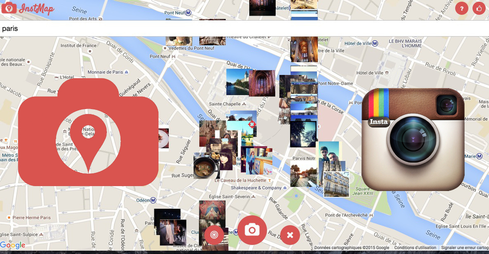Click the 'Square Jean XXIII' park label
This screenshot has height=254, width=489.
(363, 191)
